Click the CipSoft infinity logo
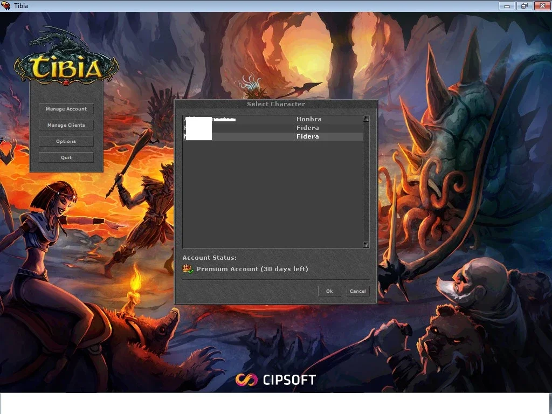Screen dimensions: 552x414 pyautogui.click(x=246, y=380)
